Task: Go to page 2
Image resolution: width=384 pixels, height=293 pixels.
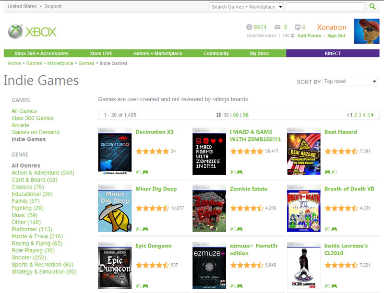Action: click(356, 115)
